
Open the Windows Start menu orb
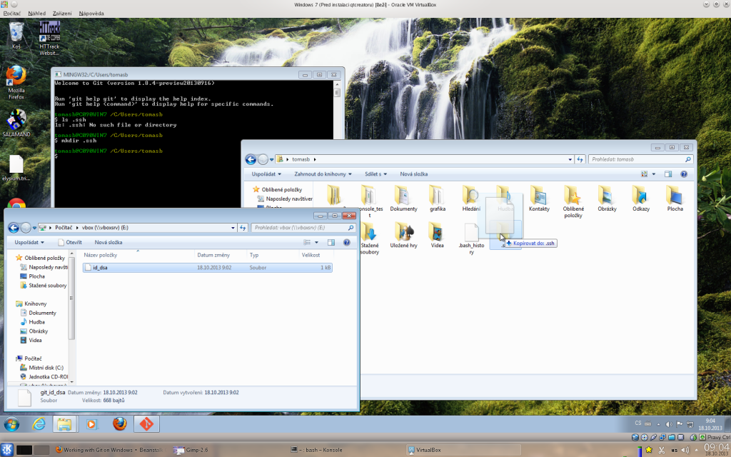click(11, 424)
